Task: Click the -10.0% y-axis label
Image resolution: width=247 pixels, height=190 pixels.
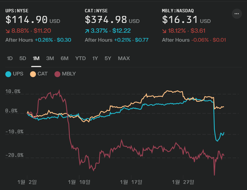Action: 14,132
